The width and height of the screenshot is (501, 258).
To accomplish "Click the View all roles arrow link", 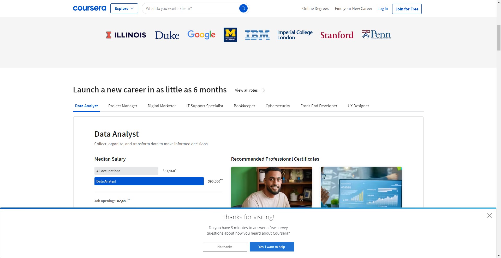I will 250,90.
